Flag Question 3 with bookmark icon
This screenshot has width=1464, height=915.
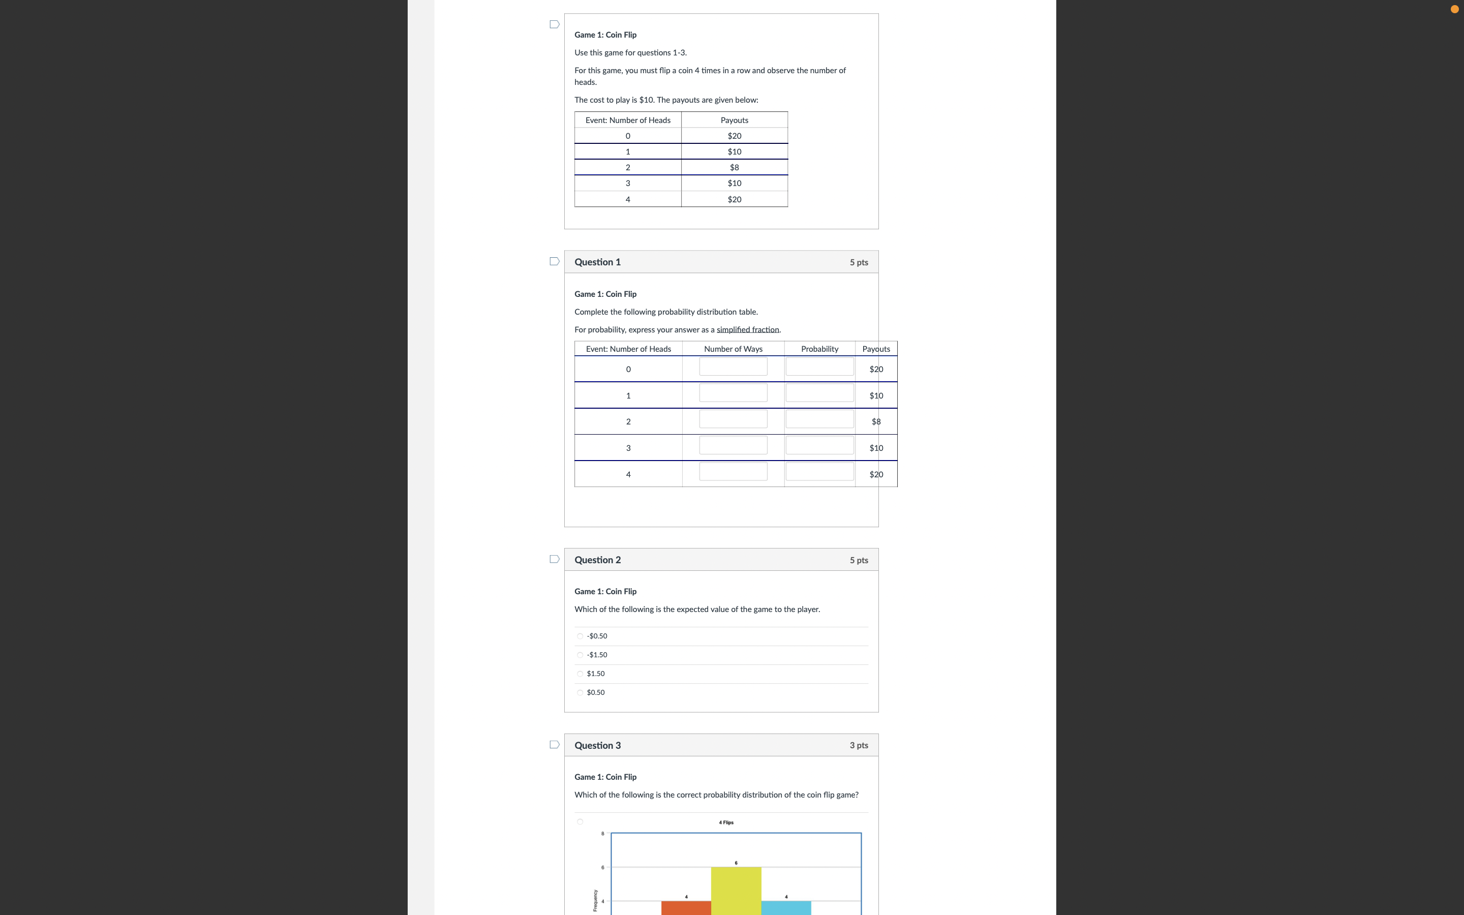click(x=554, y=744)
